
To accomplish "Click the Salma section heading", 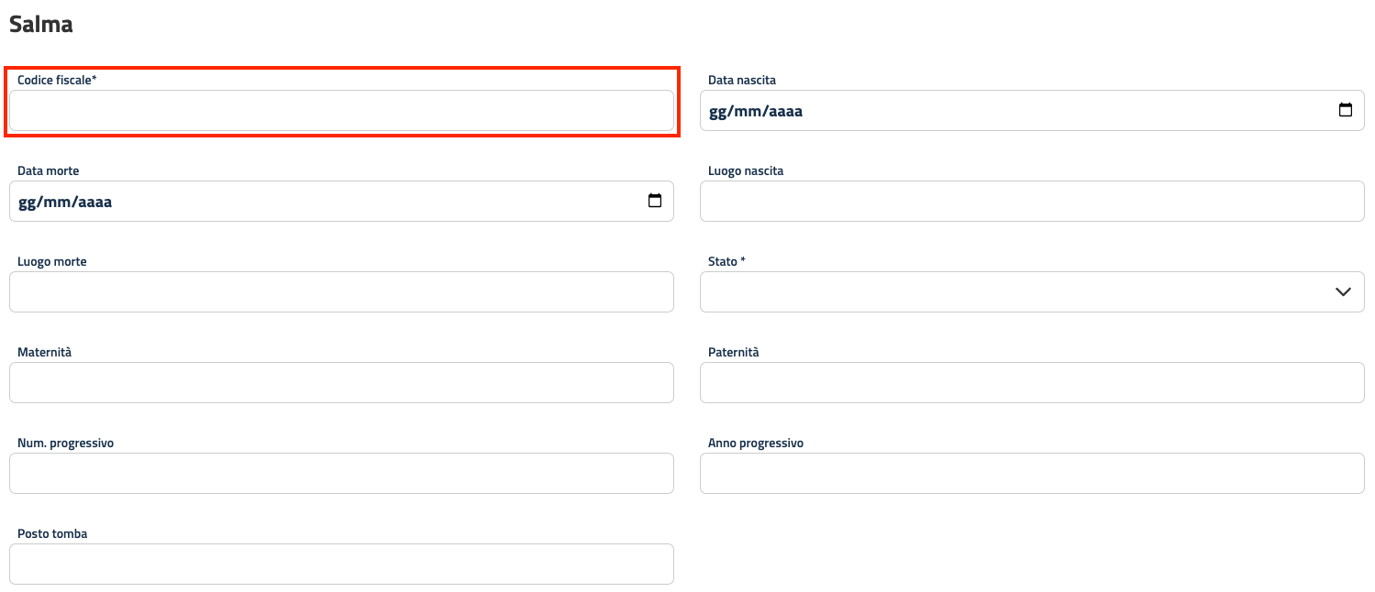I will (x=40, y=25).
